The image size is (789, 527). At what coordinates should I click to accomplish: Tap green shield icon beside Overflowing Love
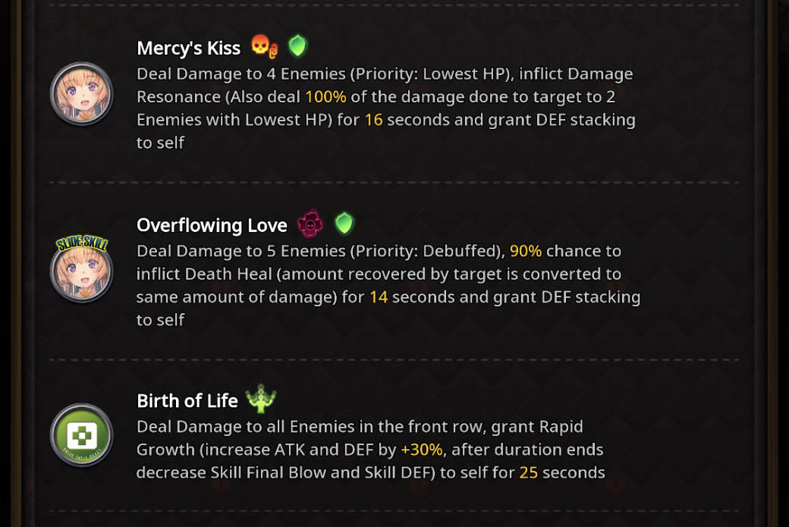(x=344, y=223)
